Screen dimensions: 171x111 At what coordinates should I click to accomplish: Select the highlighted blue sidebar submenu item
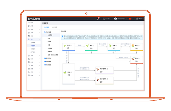33,46
